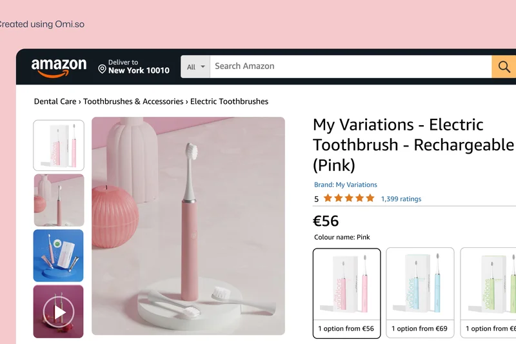516x344 pixels.
Task: Select the blue background product thumbnail
Action: [x=59, y=256]
